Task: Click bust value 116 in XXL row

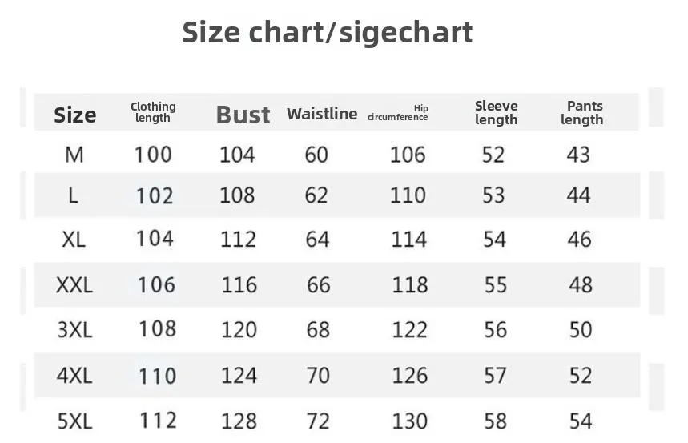Action: pos(239,285)
